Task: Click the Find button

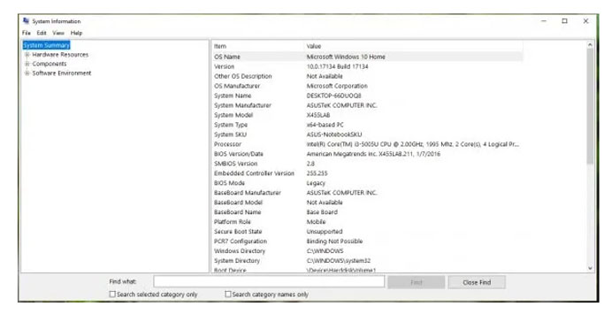Action: tap(417, 282)
